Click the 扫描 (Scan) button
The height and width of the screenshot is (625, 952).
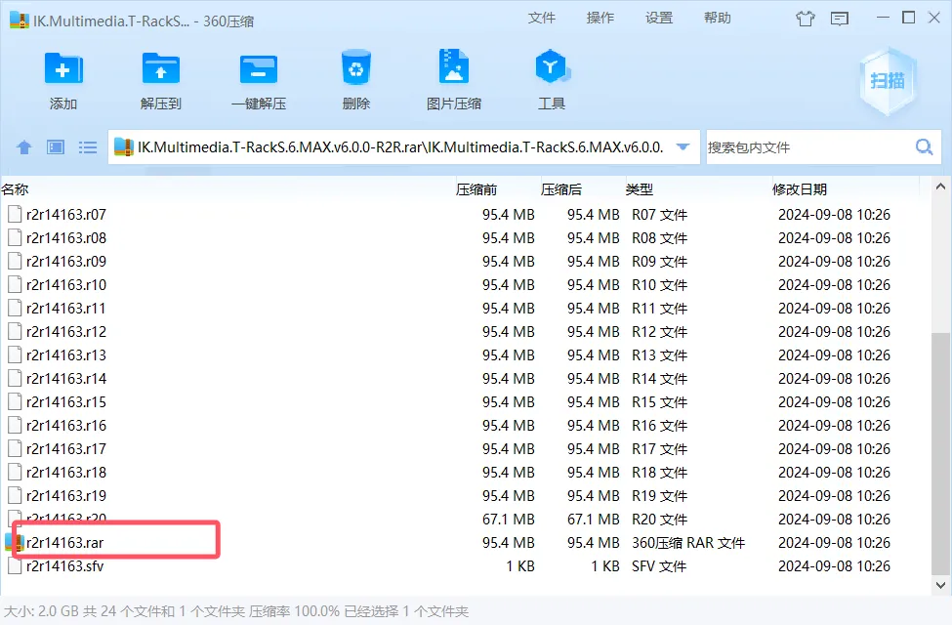pyautogui.click(x=887, y=82)
